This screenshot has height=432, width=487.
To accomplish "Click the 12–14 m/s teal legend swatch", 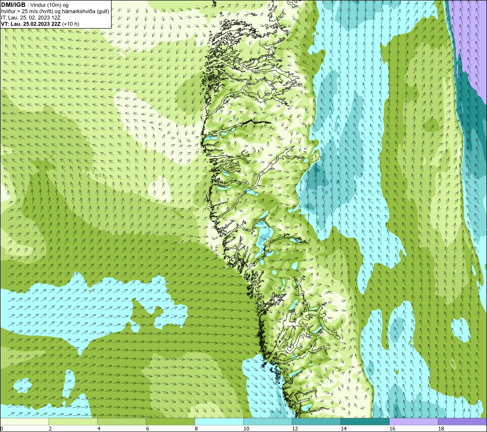I will point(316,421).
